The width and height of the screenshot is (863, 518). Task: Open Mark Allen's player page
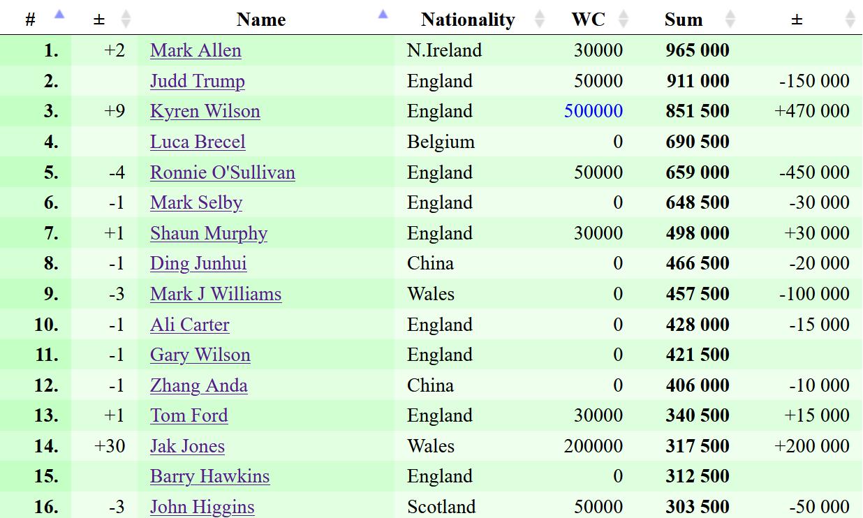[x=196, y=50]
